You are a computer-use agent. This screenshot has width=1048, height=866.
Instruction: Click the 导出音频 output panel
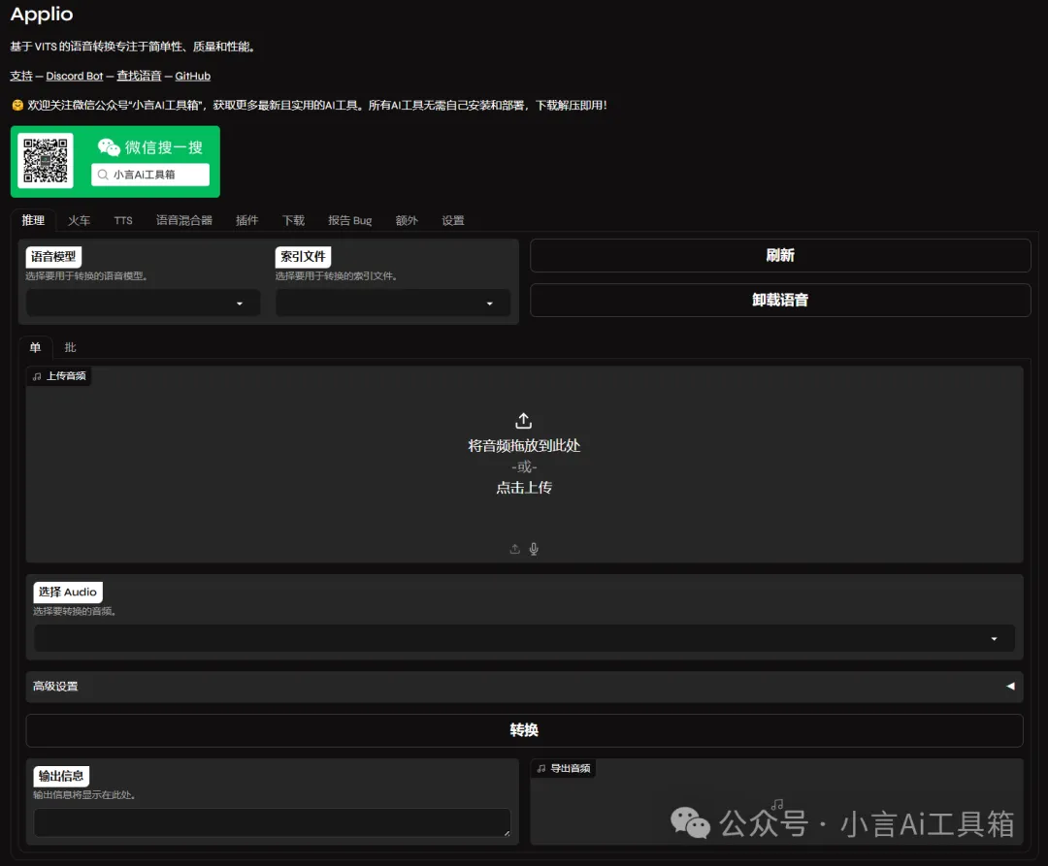pos(776,802)
